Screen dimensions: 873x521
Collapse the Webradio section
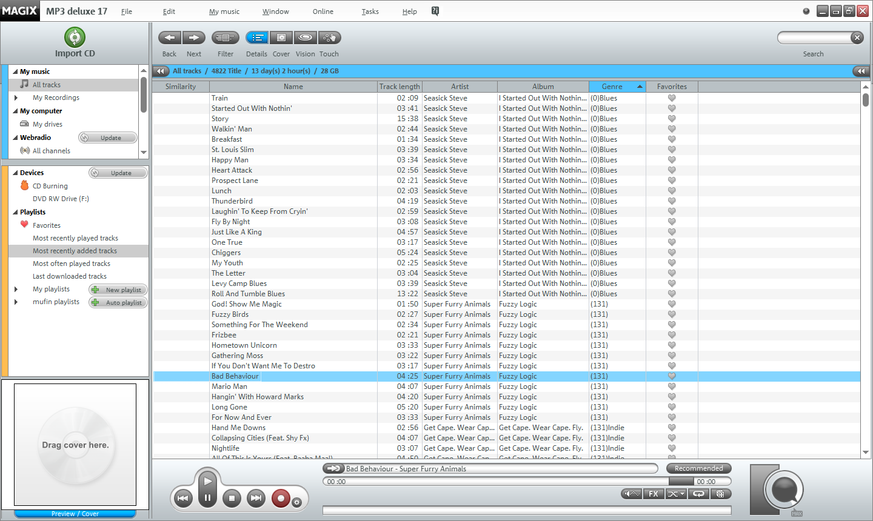15,138
